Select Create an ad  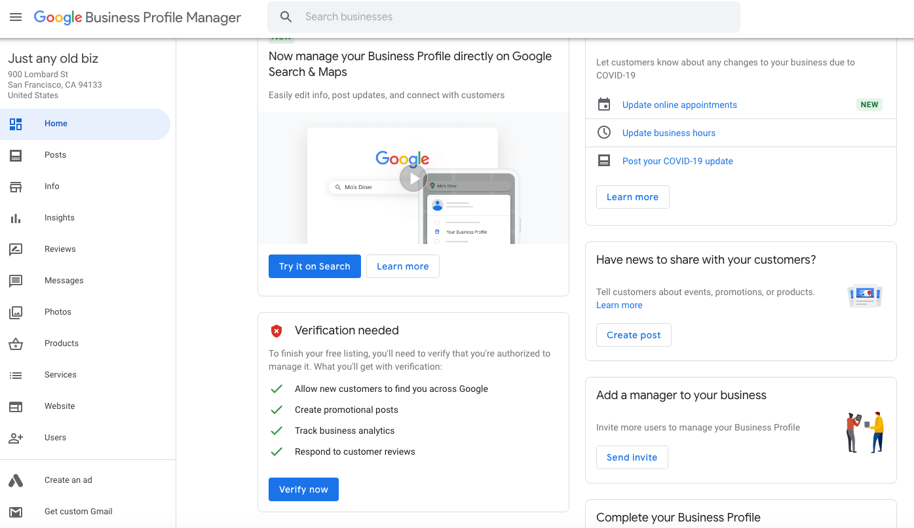click(85, 480)
